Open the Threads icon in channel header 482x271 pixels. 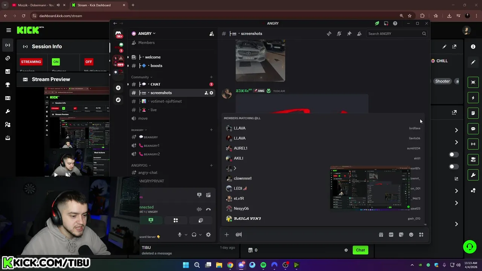click(x=329, y=33)
